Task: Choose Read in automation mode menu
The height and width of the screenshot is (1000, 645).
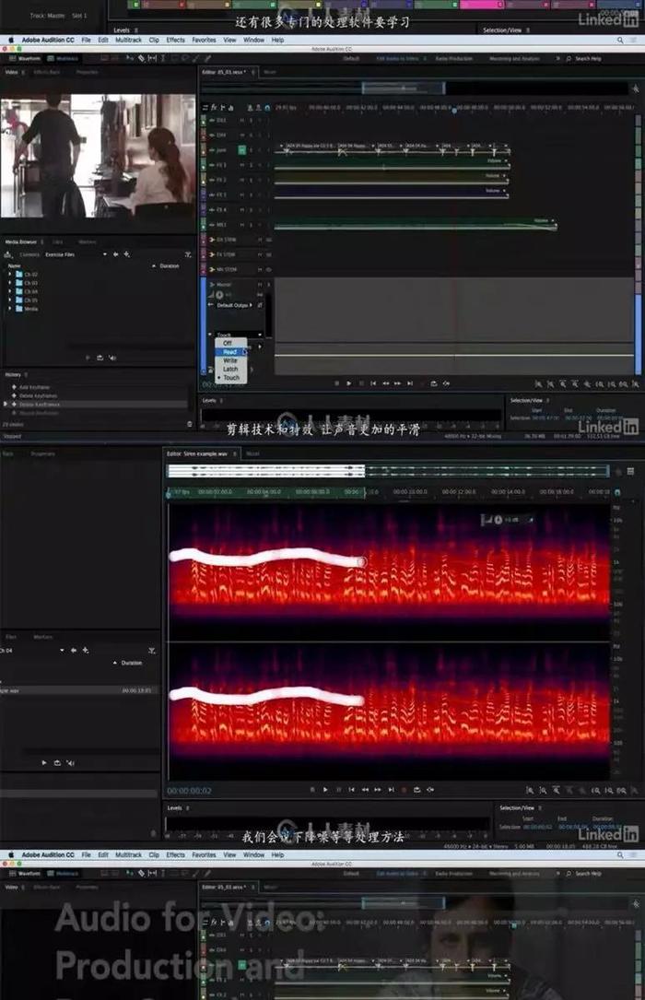Action: click(x=230, y=352)
